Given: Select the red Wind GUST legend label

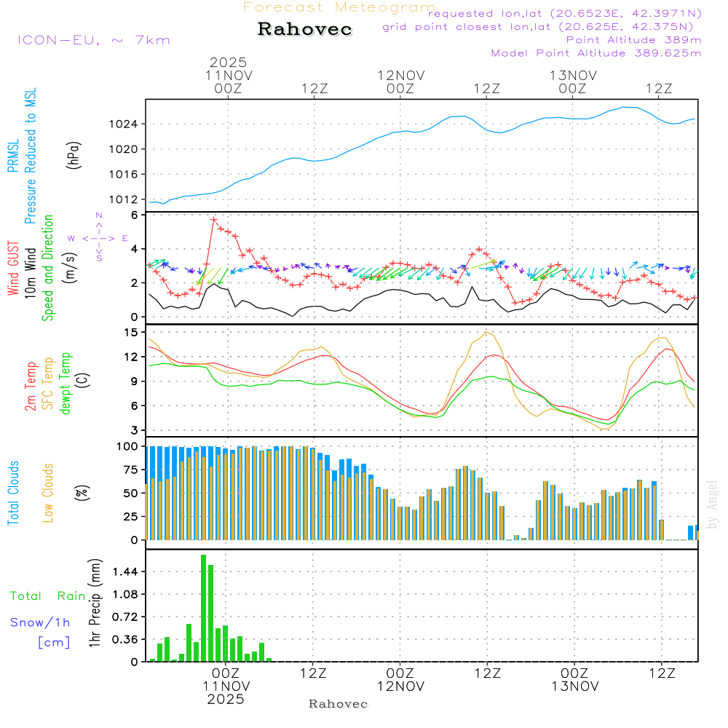Looking at the screenshot, I should click(x=13, y=269).
